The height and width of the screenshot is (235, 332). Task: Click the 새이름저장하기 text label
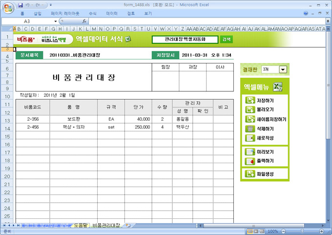click(x=271, y=119)
